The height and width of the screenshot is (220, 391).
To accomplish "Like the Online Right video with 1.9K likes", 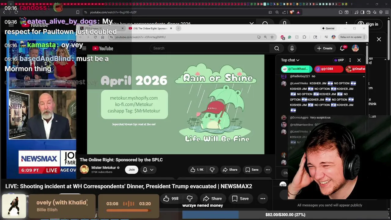I will (197, 170).
